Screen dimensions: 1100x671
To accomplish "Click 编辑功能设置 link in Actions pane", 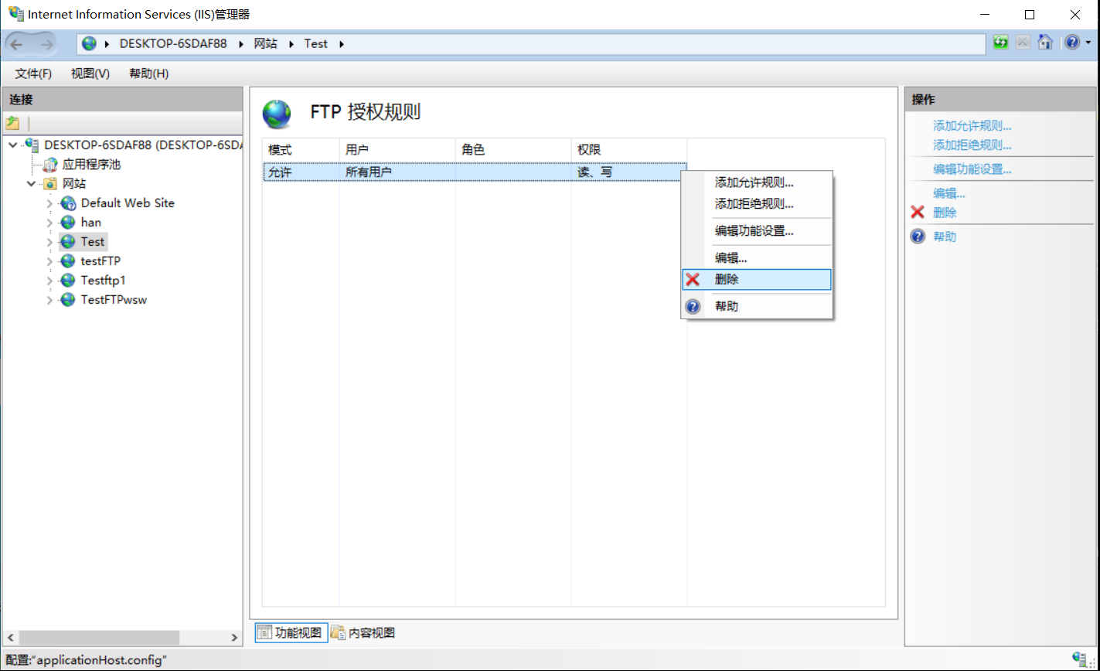I will (x=972, y=169).
